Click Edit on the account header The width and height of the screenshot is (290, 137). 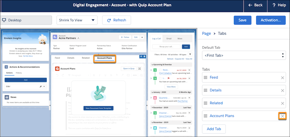[x=136, y=37]
